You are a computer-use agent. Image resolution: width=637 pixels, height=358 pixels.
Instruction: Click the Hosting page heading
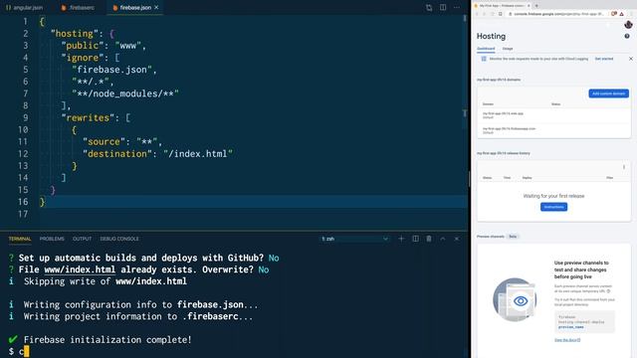(491, 36)
